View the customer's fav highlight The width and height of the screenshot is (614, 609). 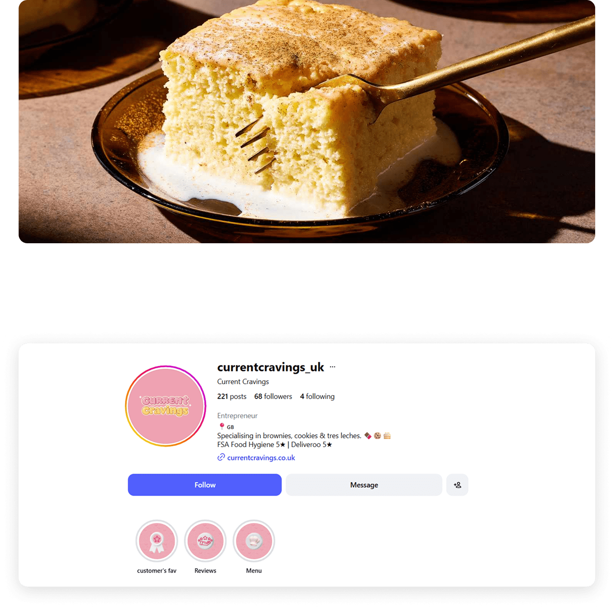[x=157, y=541]
